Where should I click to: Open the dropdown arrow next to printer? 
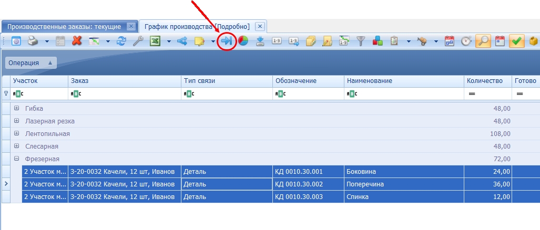(x=47, y=41)
